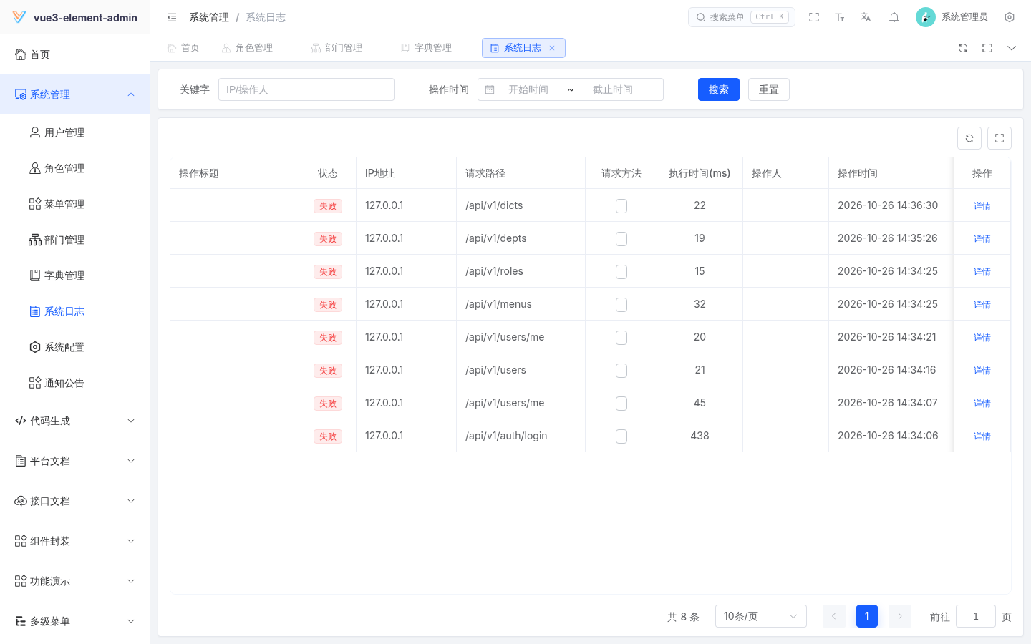Expand the 平台文档 menu group
This screenshot has width=1031, height=644.
[x=75, y=461]
